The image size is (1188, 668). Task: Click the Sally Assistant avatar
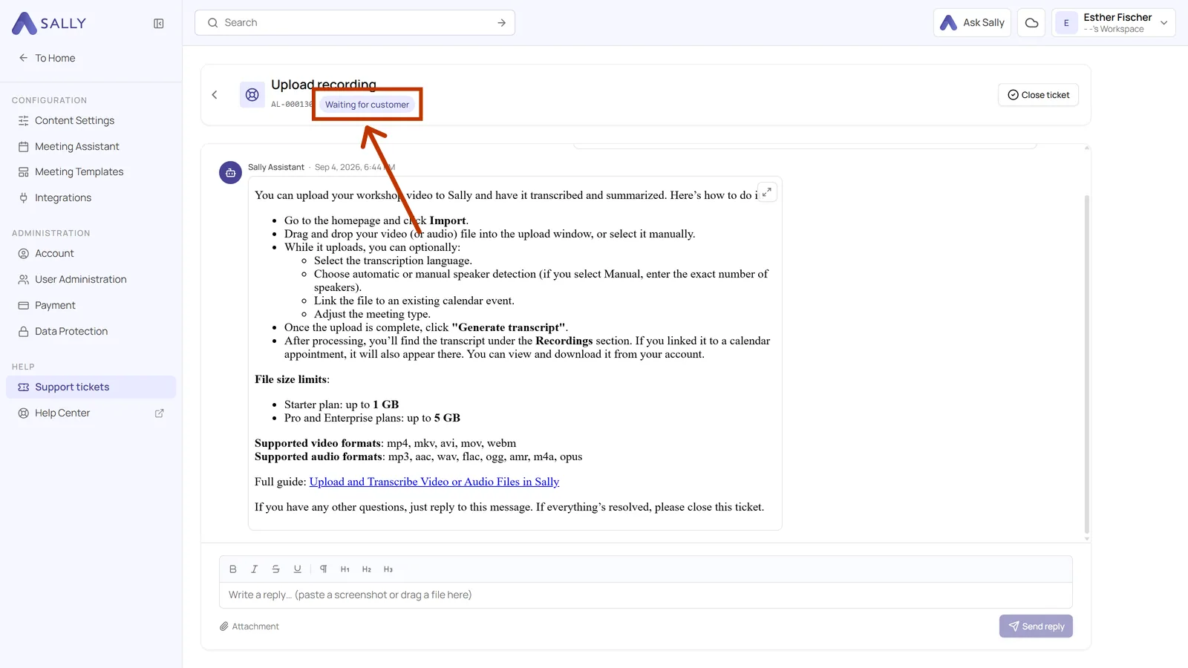pos(230,172)
